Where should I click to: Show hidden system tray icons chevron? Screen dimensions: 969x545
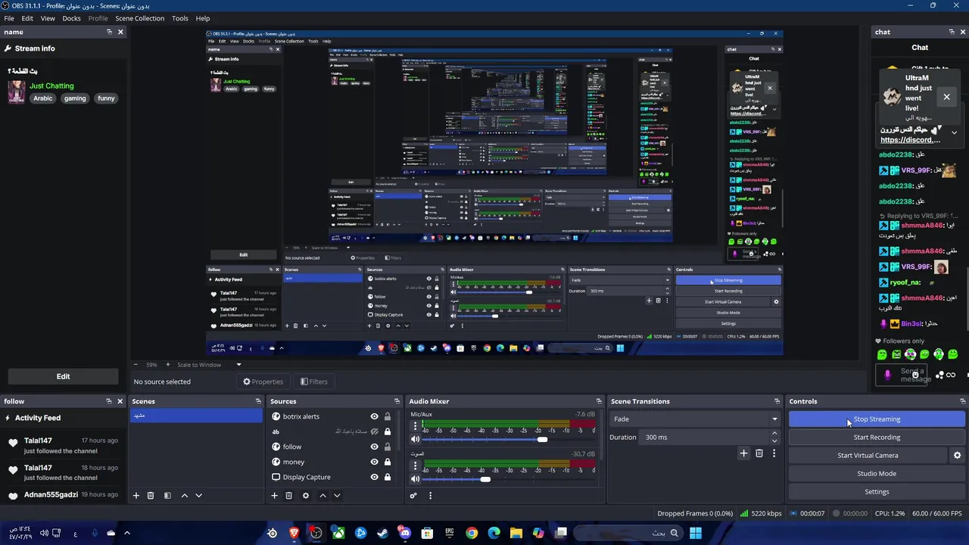[x=126, y=533]
